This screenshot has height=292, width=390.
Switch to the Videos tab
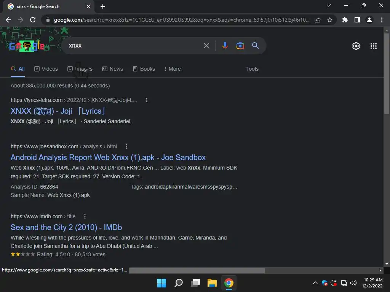click(x=46, y=69)
